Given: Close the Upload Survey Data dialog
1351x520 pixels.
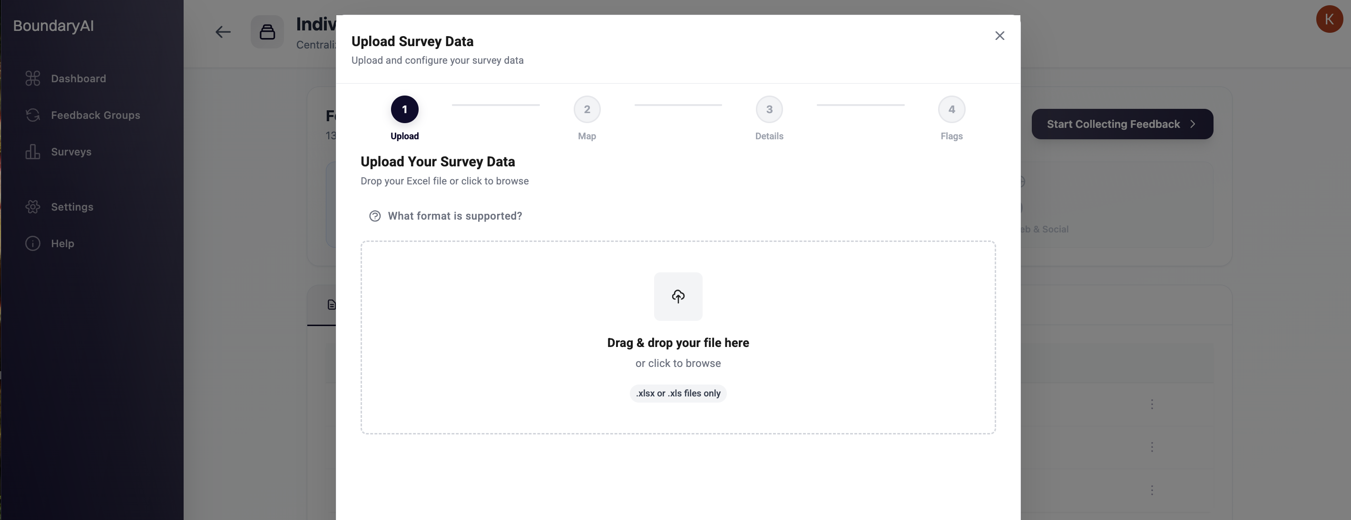Looking at the screenshot, I should click(999, 36).
